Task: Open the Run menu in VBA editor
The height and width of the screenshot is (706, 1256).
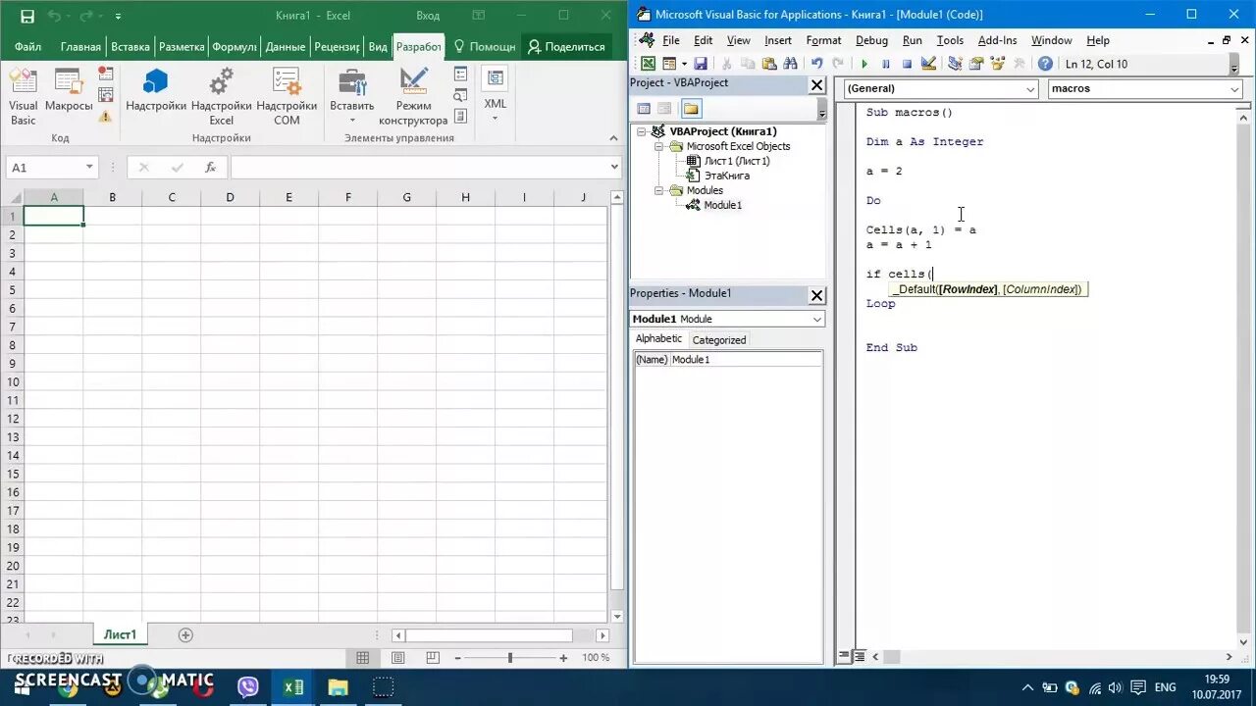Action: click(913, 40)
